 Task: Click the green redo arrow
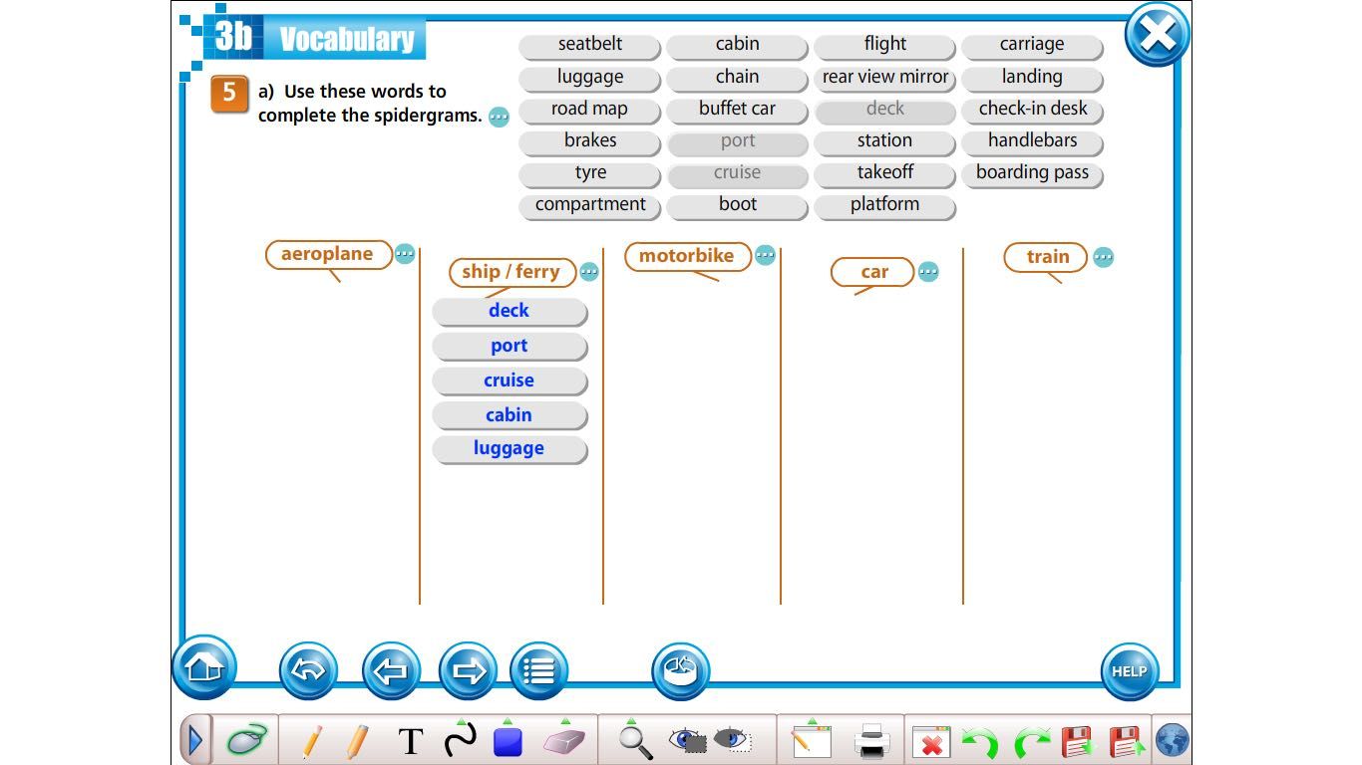coord(1032,742)
